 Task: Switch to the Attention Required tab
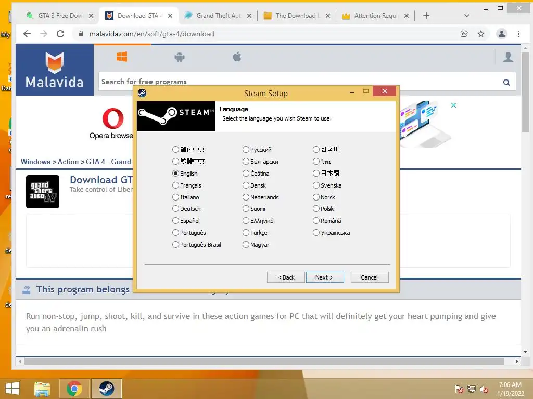(376, 15)
